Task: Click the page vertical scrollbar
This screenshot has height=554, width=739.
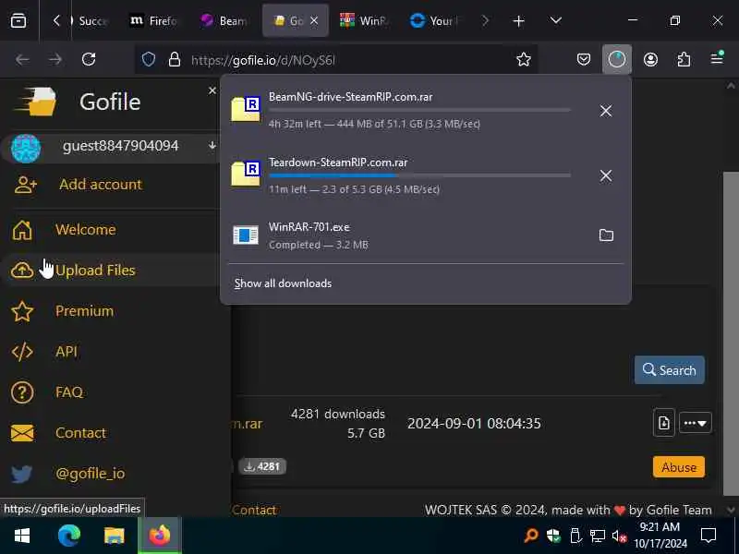Action: (731, 333)
